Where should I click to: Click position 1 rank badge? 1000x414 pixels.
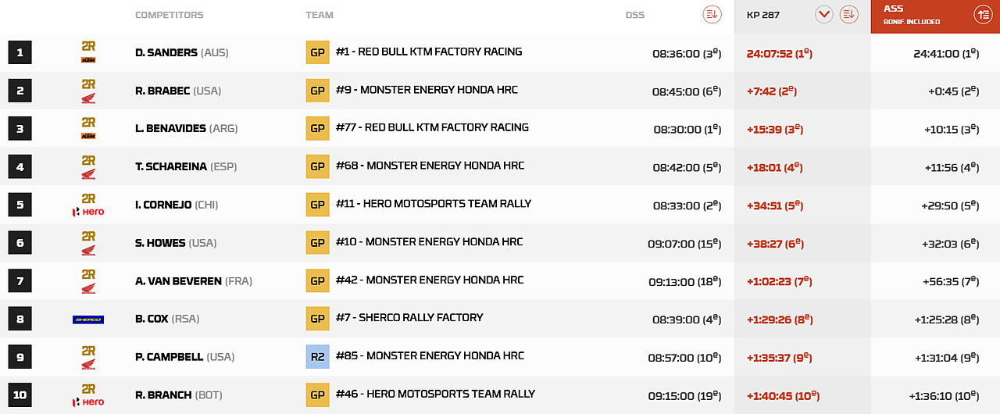[20, 52]
